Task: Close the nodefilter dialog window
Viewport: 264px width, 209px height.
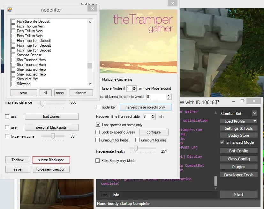Action: coord(92,9)
